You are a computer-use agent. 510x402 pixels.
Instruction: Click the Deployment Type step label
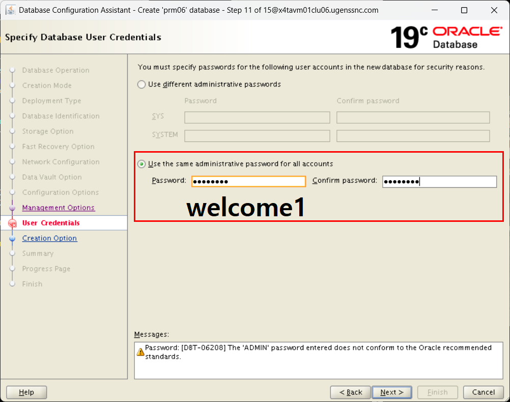[51, 101]
